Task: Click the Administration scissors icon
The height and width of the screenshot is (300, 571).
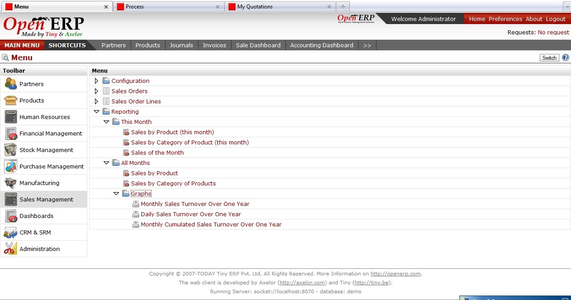Action: click(10, 249)
